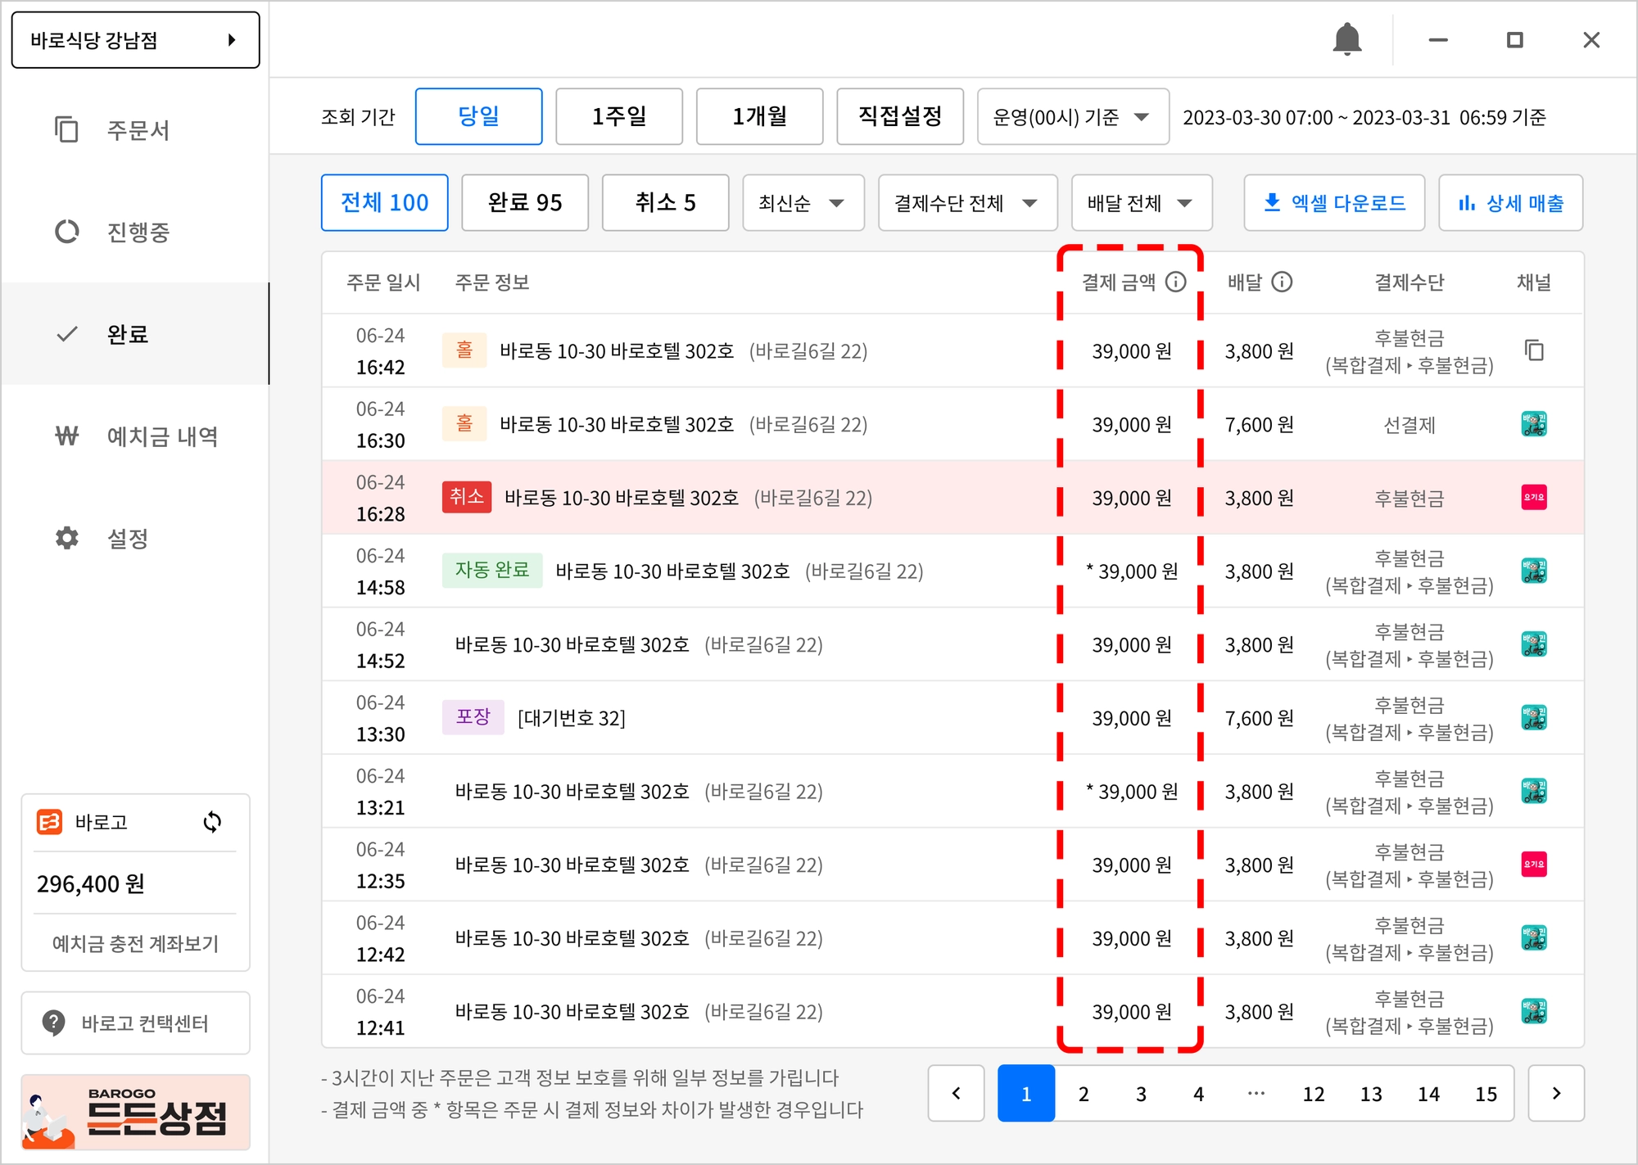Open the 최신순 sort dropdown
Image resolution: width=1638 pixels, height=1165 pixels.
(x=803, y=202)
